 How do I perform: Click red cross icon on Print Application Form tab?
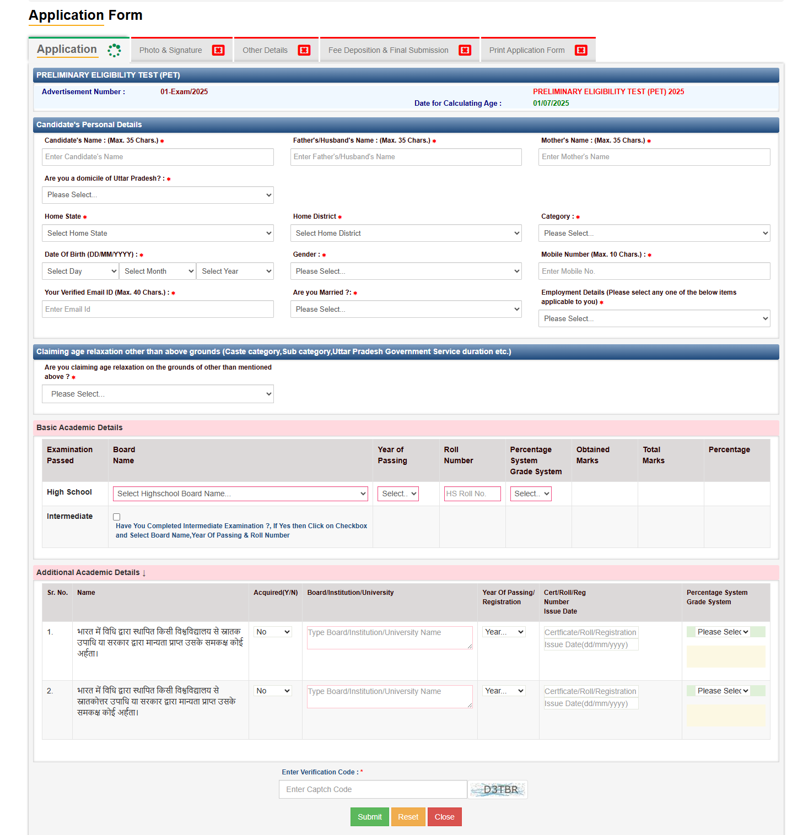pos(581,50)
